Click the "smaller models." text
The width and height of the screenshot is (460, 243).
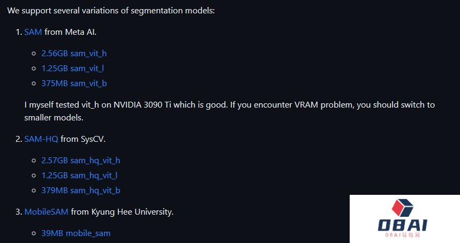coord(54,117)
